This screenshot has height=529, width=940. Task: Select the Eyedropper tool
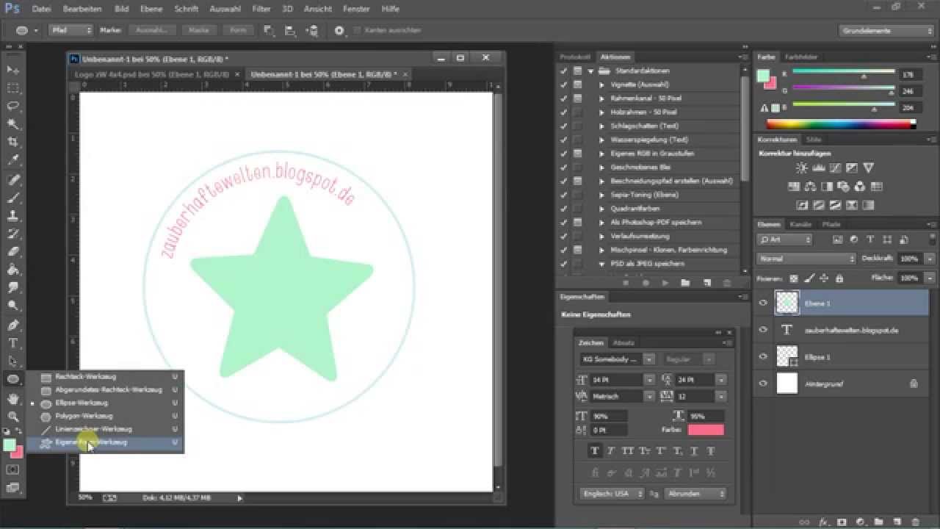coord(13,160)
